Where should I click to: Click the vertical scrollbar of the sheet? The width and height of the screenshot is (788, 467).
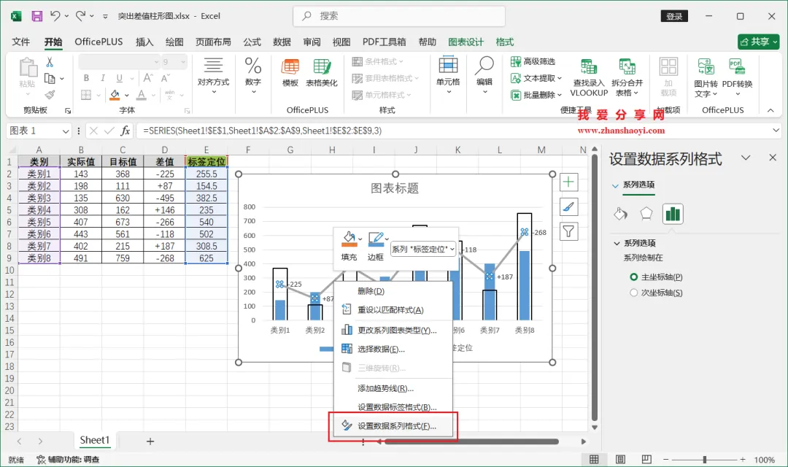[x=595, y=288]
